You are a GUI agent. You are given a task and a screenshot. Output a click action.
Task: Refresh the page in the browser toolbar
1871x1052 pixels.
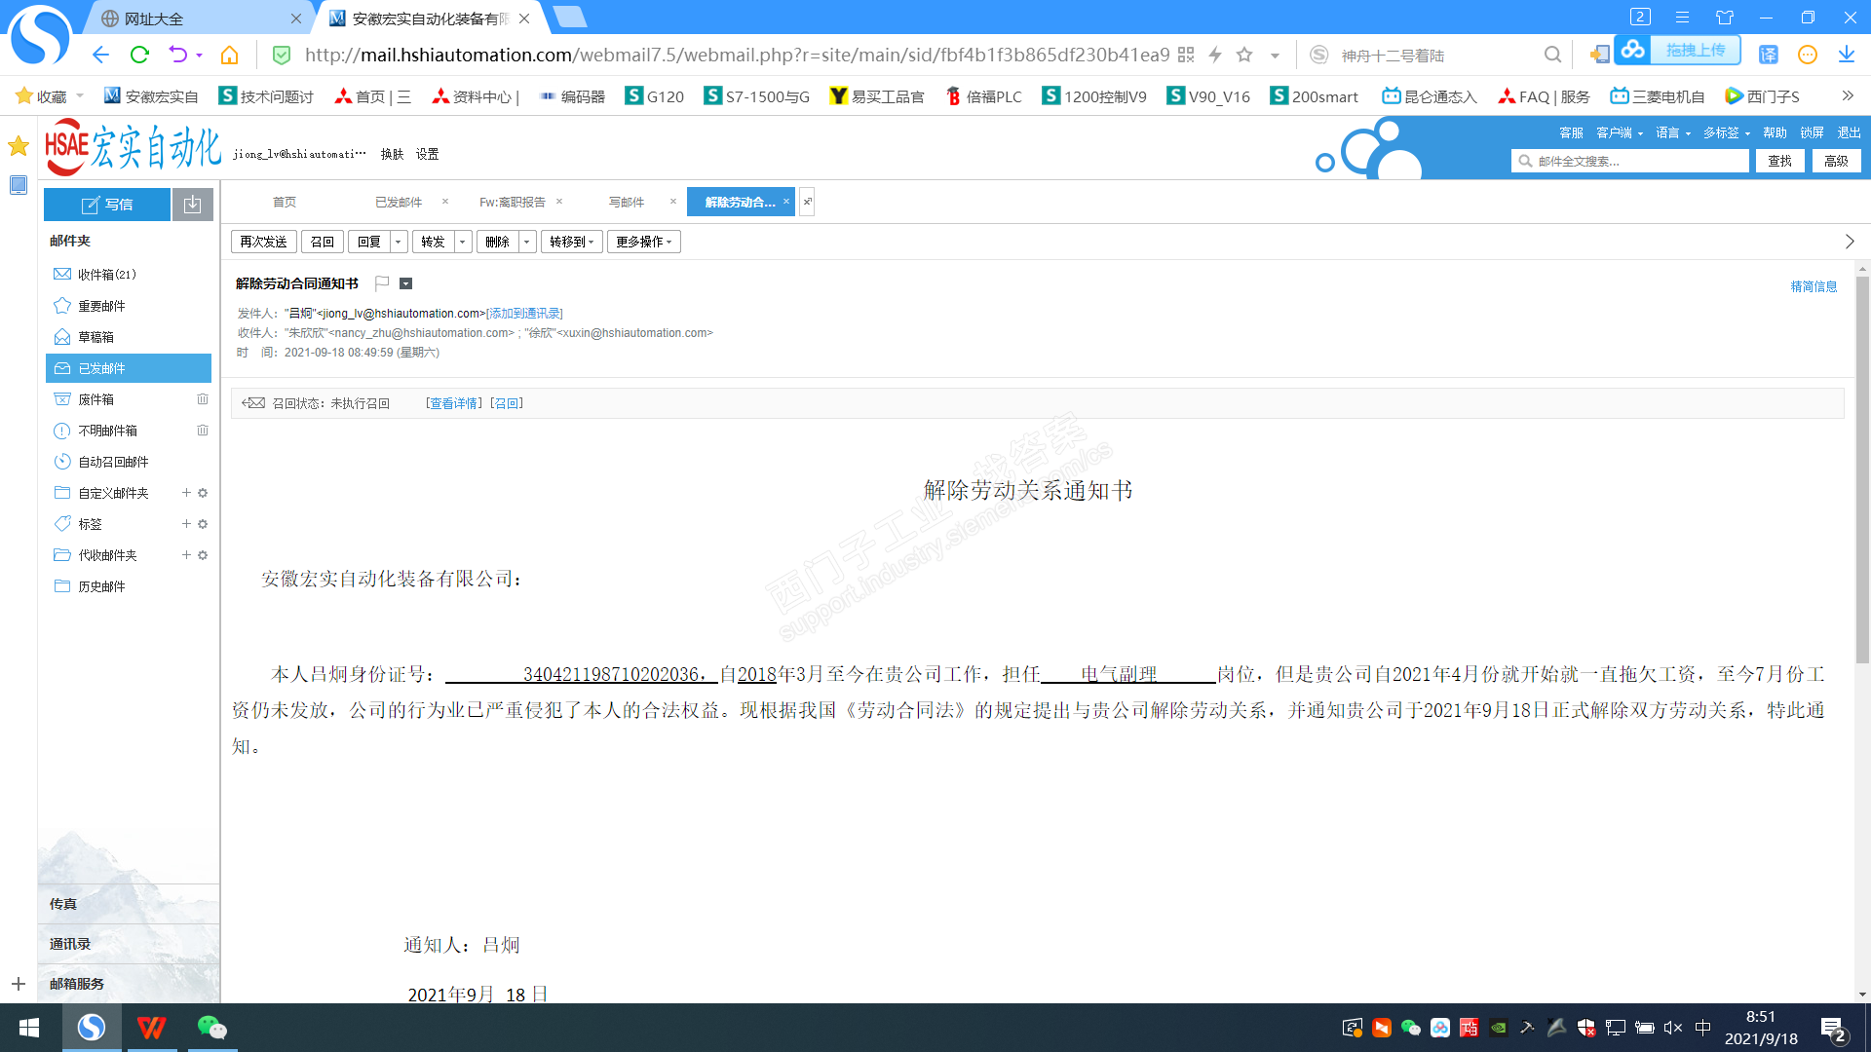point(139,55)
